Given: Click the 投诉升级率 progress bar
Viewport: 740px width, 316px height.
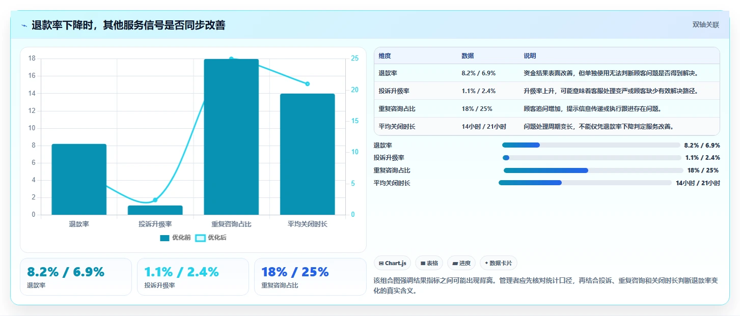Looking at the screenshot, I should pyautogui.click(x=591, y=158).
